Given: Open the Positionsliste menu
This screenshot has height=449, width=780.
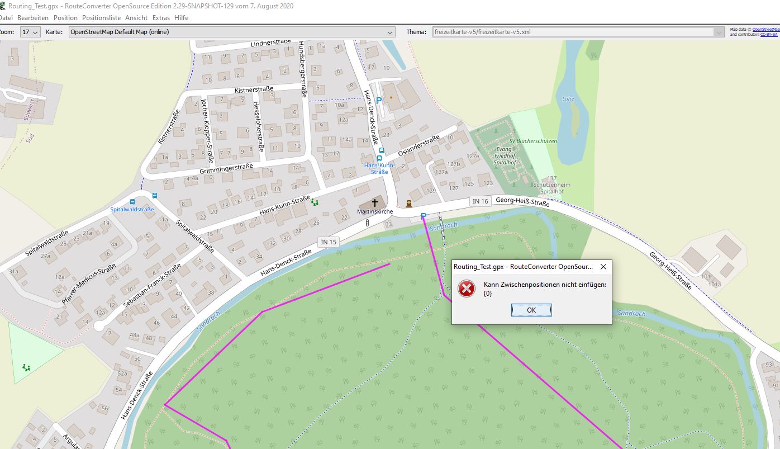Looking at the screenshot, I should pyautogui.click(x=101, y=18).
